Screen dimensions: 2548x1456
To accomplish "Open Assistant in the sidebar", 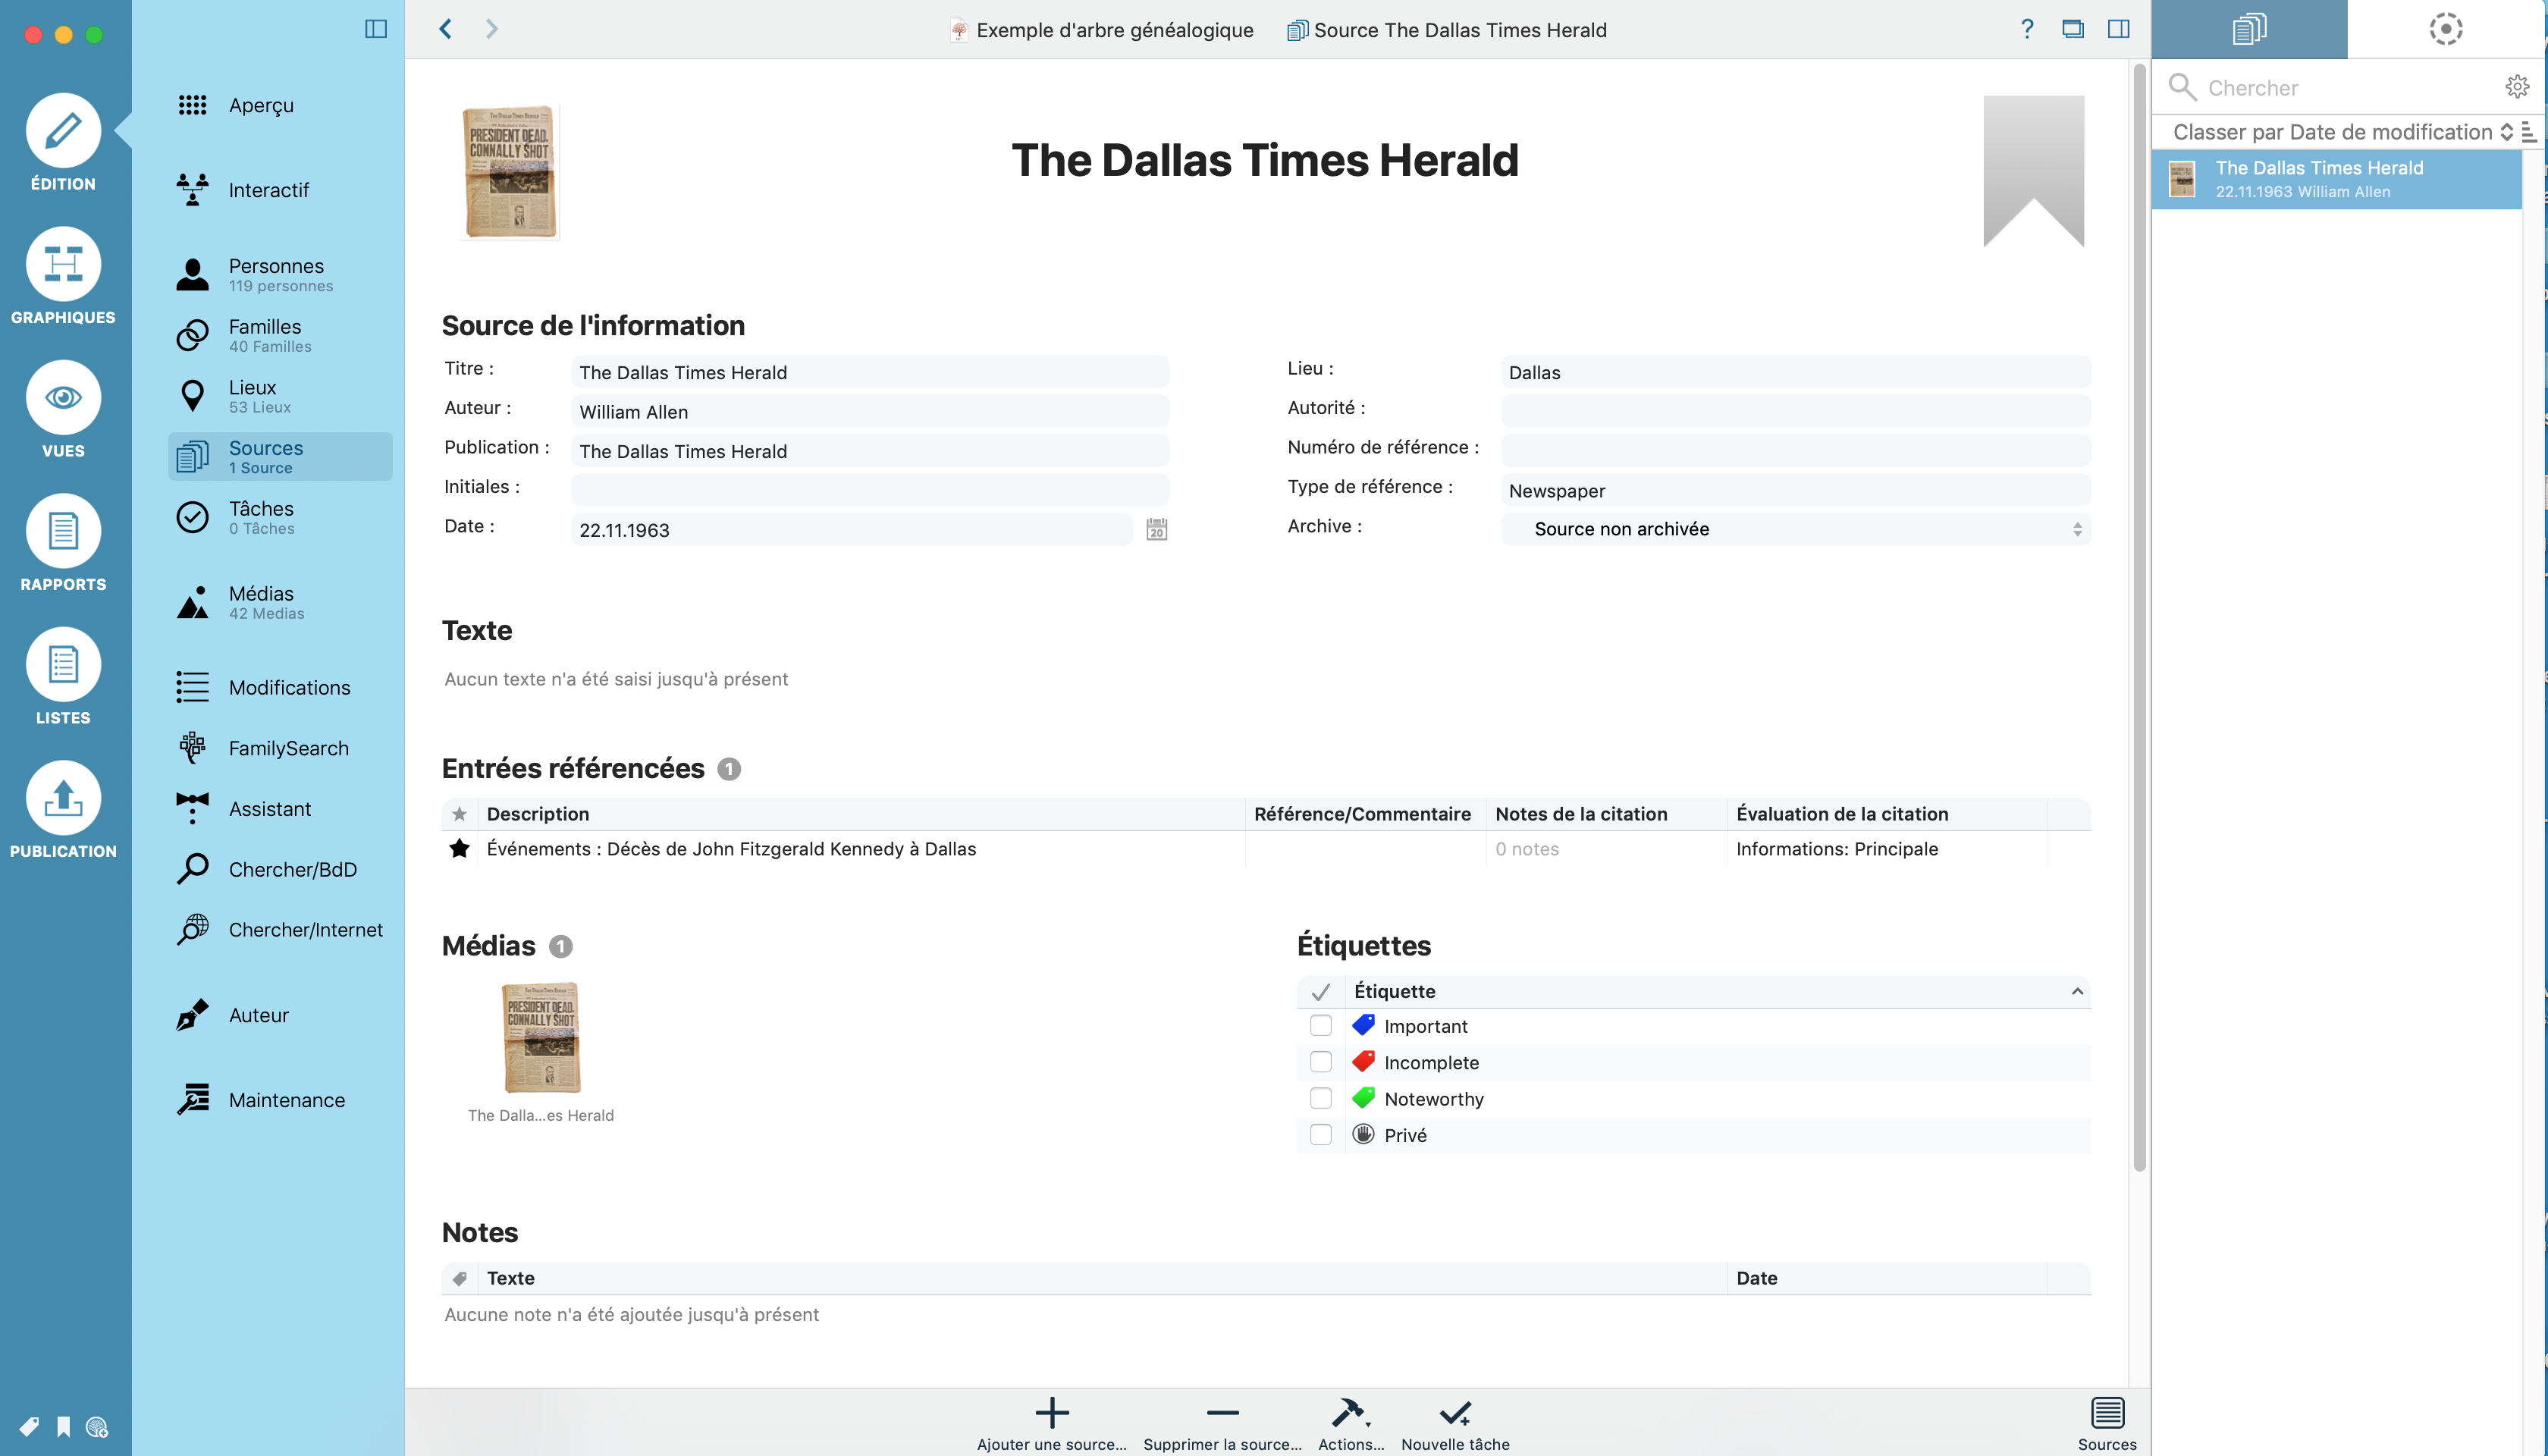I will (280, 808).
